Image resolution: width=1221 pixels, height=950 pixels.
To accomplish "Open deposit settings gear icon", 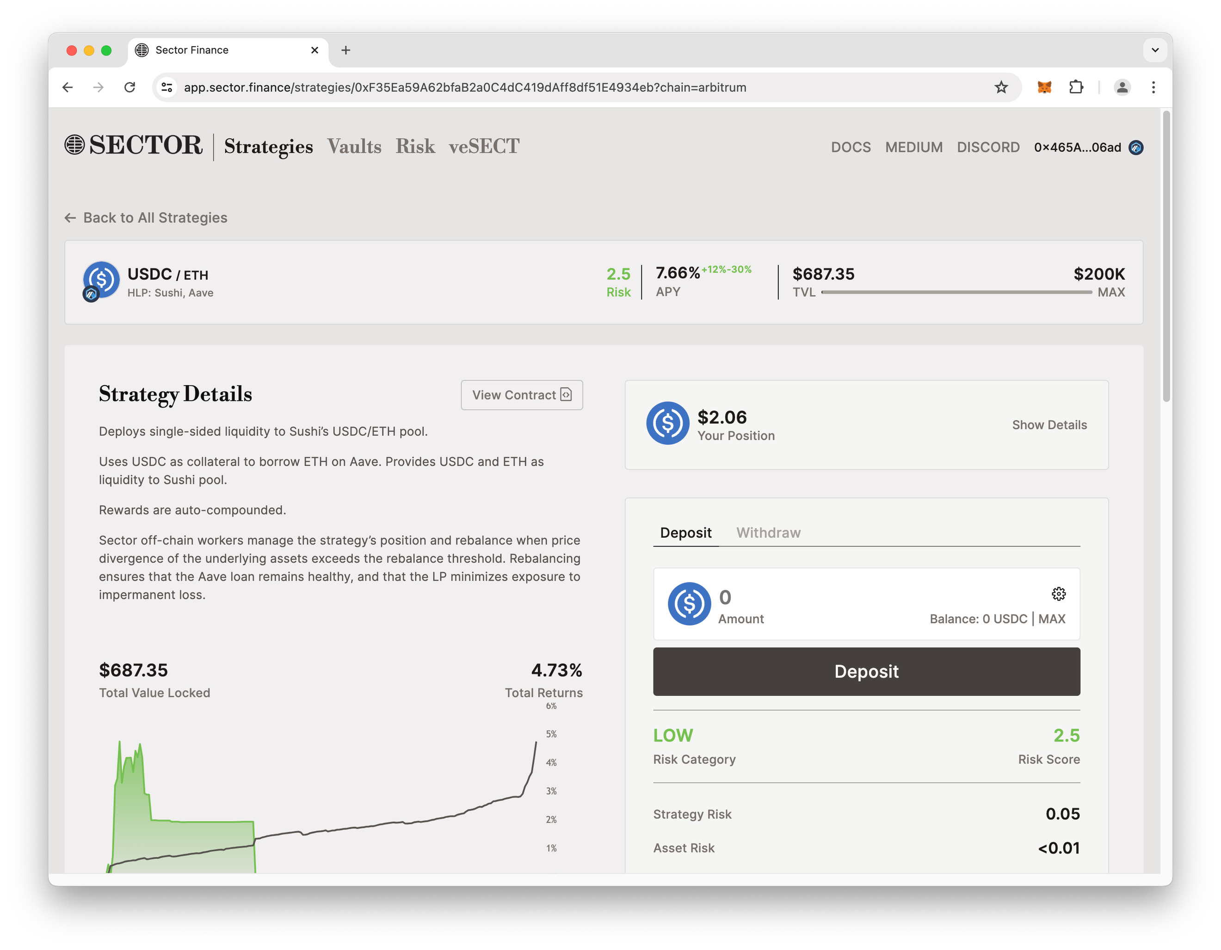I will pos(1058,594).
